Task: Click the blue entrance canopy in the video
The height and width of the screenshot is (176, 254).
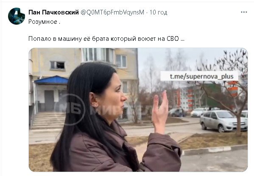Action: coord(51,80)
